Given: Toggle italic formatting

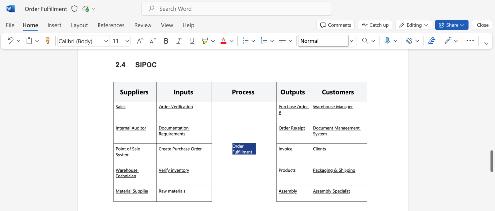Looking at the screenshot, I should [x=179, y=41].
